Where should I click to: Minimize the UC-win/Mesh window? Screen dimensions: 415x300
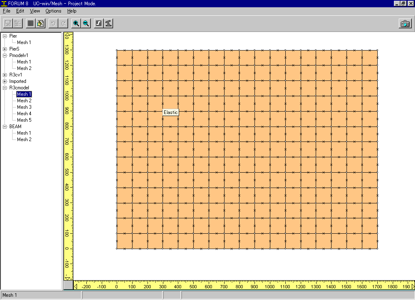pos(397,4)
